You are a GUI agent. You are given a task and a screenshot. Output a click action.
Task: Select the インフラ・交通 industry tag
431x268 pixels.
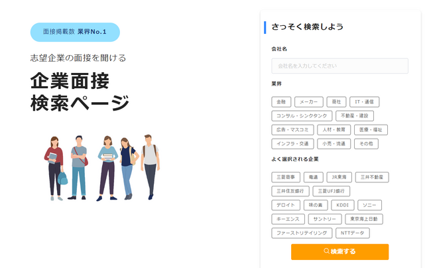pos(292,144)
